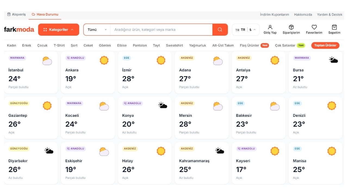Click the Gaziantep sun icon
This screenshot has width=348, height=196.
(47, 106)
